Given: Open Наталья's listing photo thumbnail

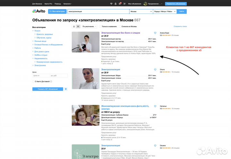Looking at the screenshot, I should point(86,115).
